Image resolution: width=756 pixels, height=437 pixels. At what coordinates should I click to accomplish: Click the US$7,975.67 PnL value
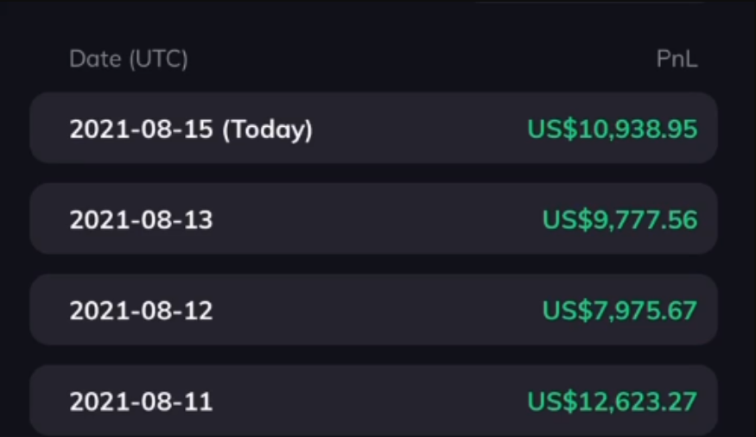pos(619,310)
